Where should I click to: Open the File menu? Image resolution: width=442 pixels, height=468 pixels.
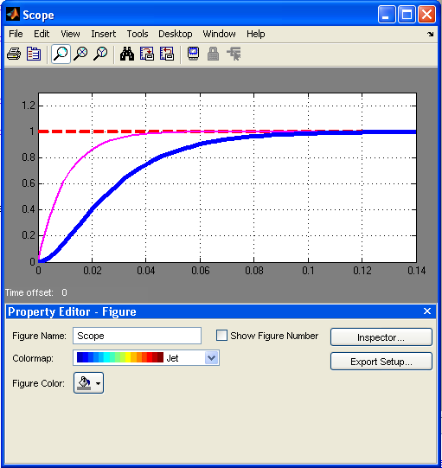pyautogui.click(x=16, y=34)
